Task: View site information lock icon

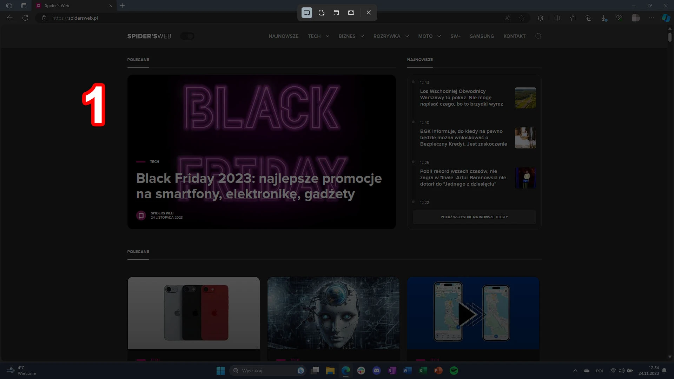Action: [44, 18]
